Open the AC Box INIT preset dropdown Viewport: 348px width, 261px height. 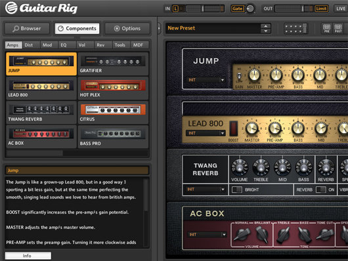(207, 234)
